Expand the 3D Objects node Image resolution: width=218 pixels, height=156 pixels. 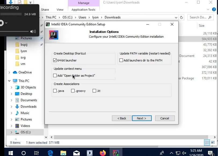point(11,87)
